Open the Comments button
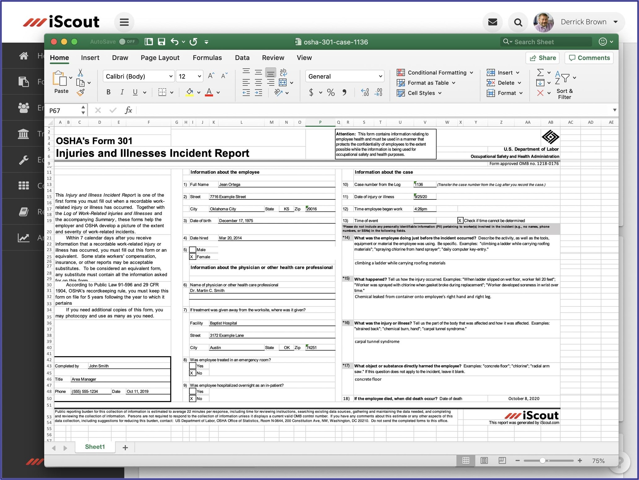 pos(589,58)
